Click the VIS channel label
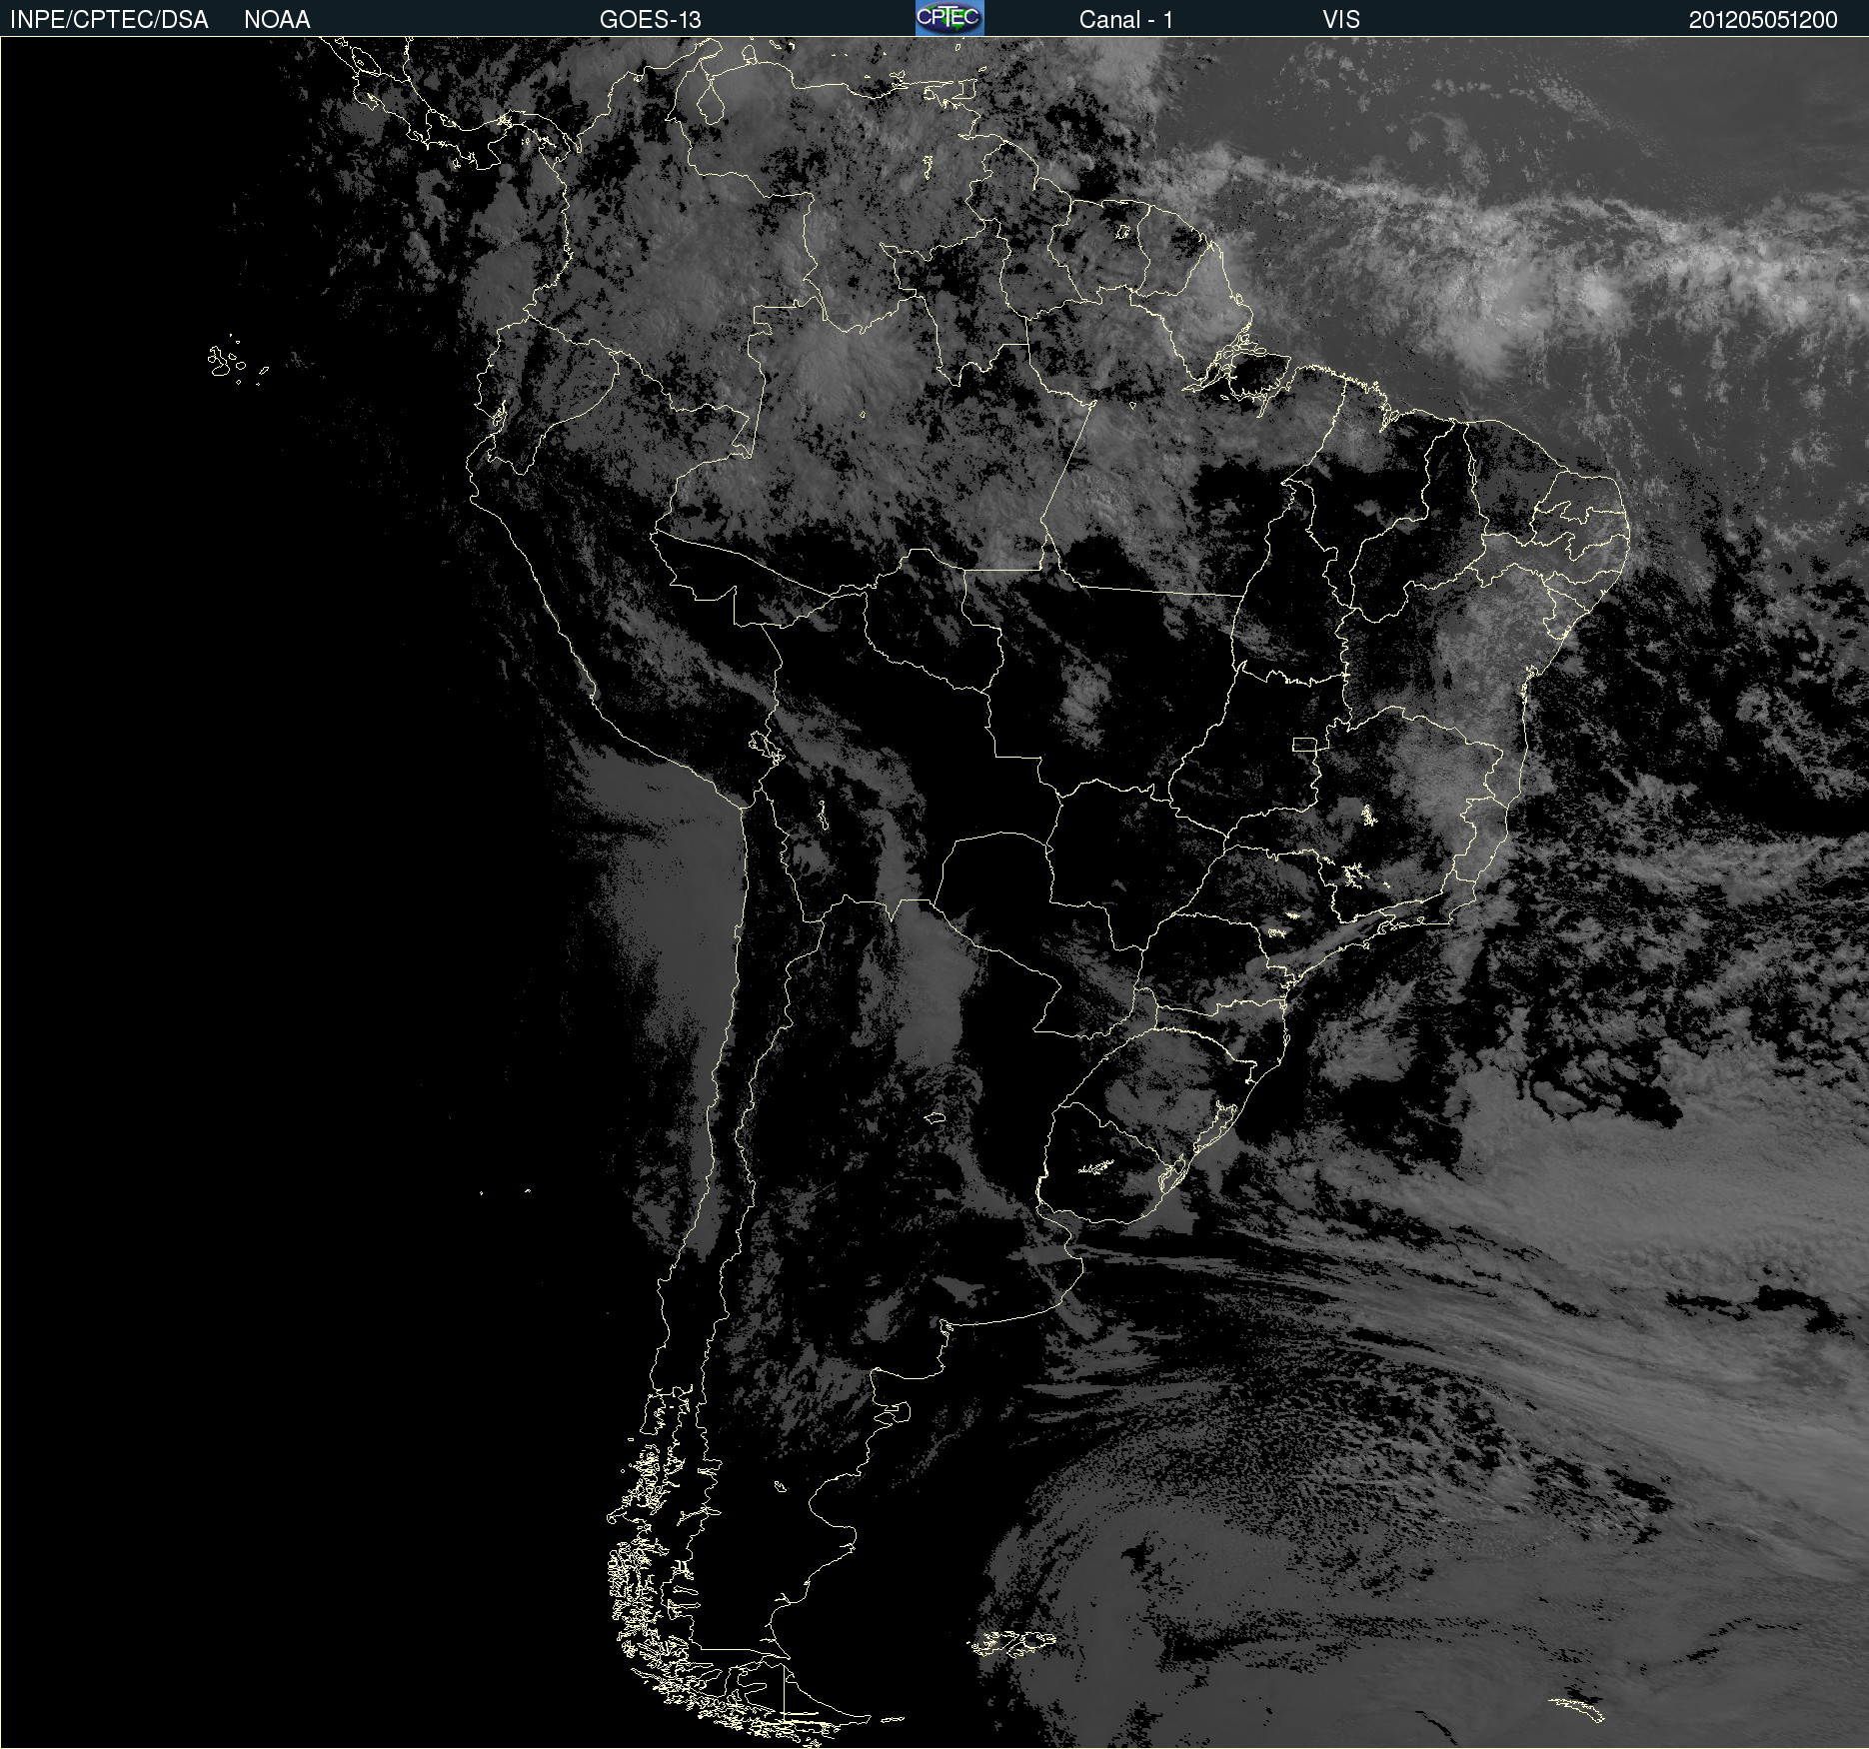This screenshot has width=1869, height=1749. (x=1341, y=20)
